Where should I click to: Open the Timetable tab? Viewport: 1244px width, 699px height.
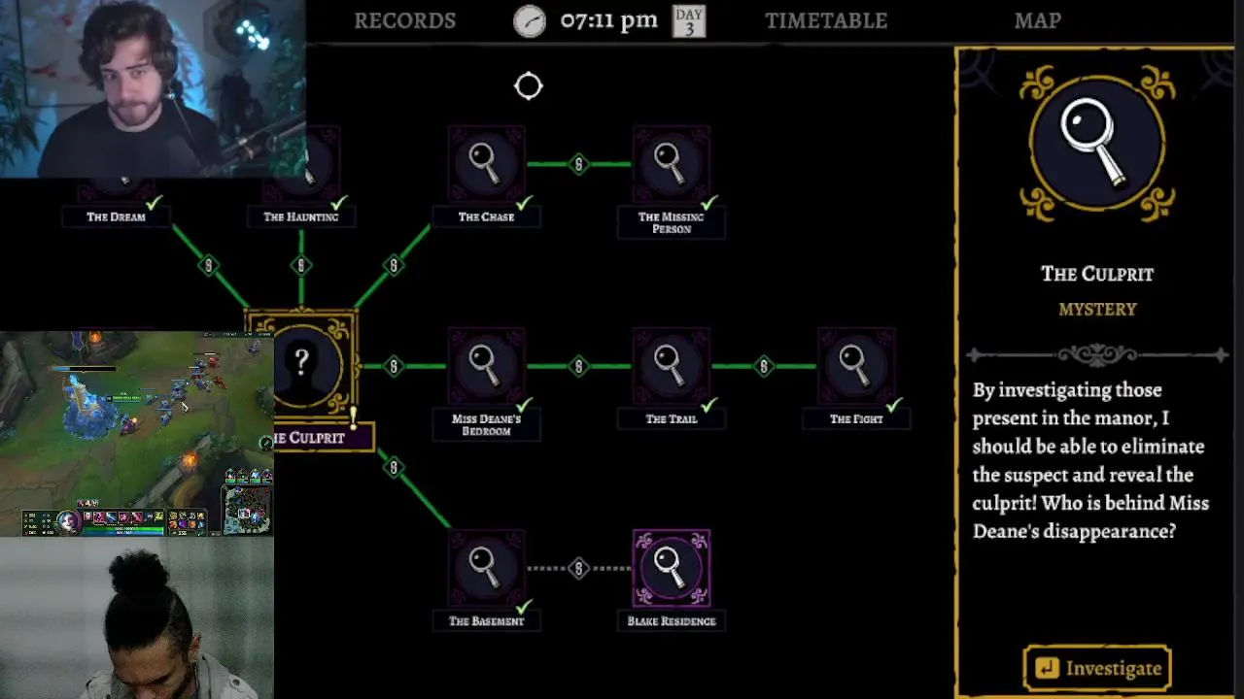coord(825,20)
